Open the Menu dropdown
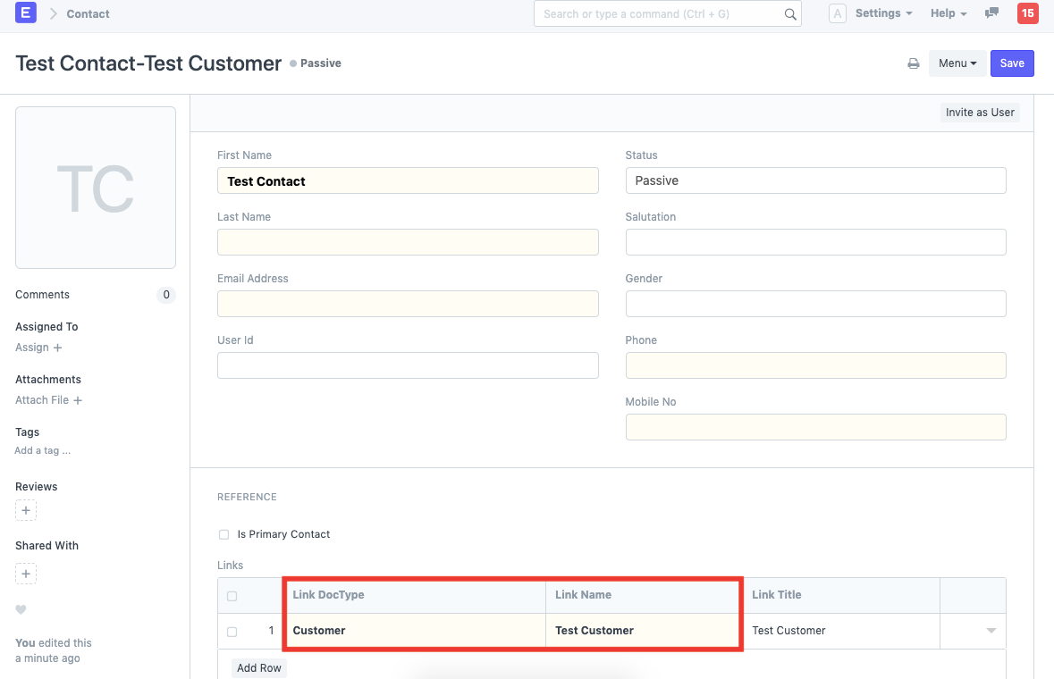 coord(957,63)
